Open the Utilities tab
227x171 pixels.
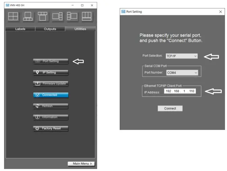click(80, 29)
